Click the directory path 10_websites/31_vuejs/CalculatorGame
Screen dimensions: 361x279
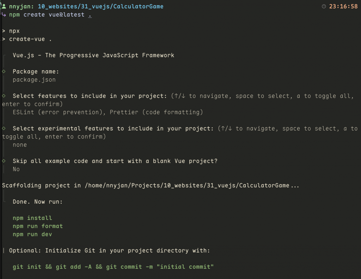tap(100, 6)
